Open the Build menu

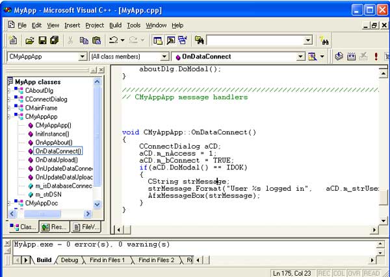click(x=116, y=25)
